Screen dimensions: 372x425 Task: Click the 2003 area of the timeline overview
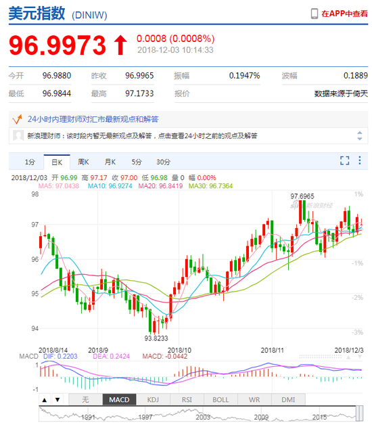tap(203, 417)
